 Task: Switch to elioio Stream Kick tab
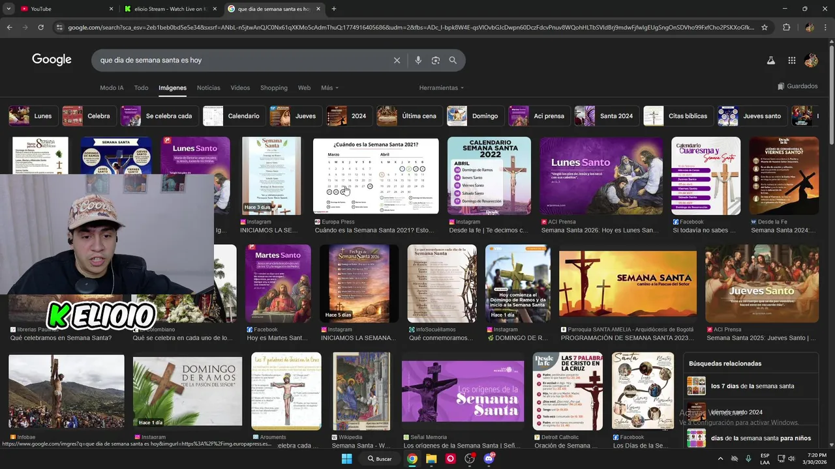tap(172, 8)
